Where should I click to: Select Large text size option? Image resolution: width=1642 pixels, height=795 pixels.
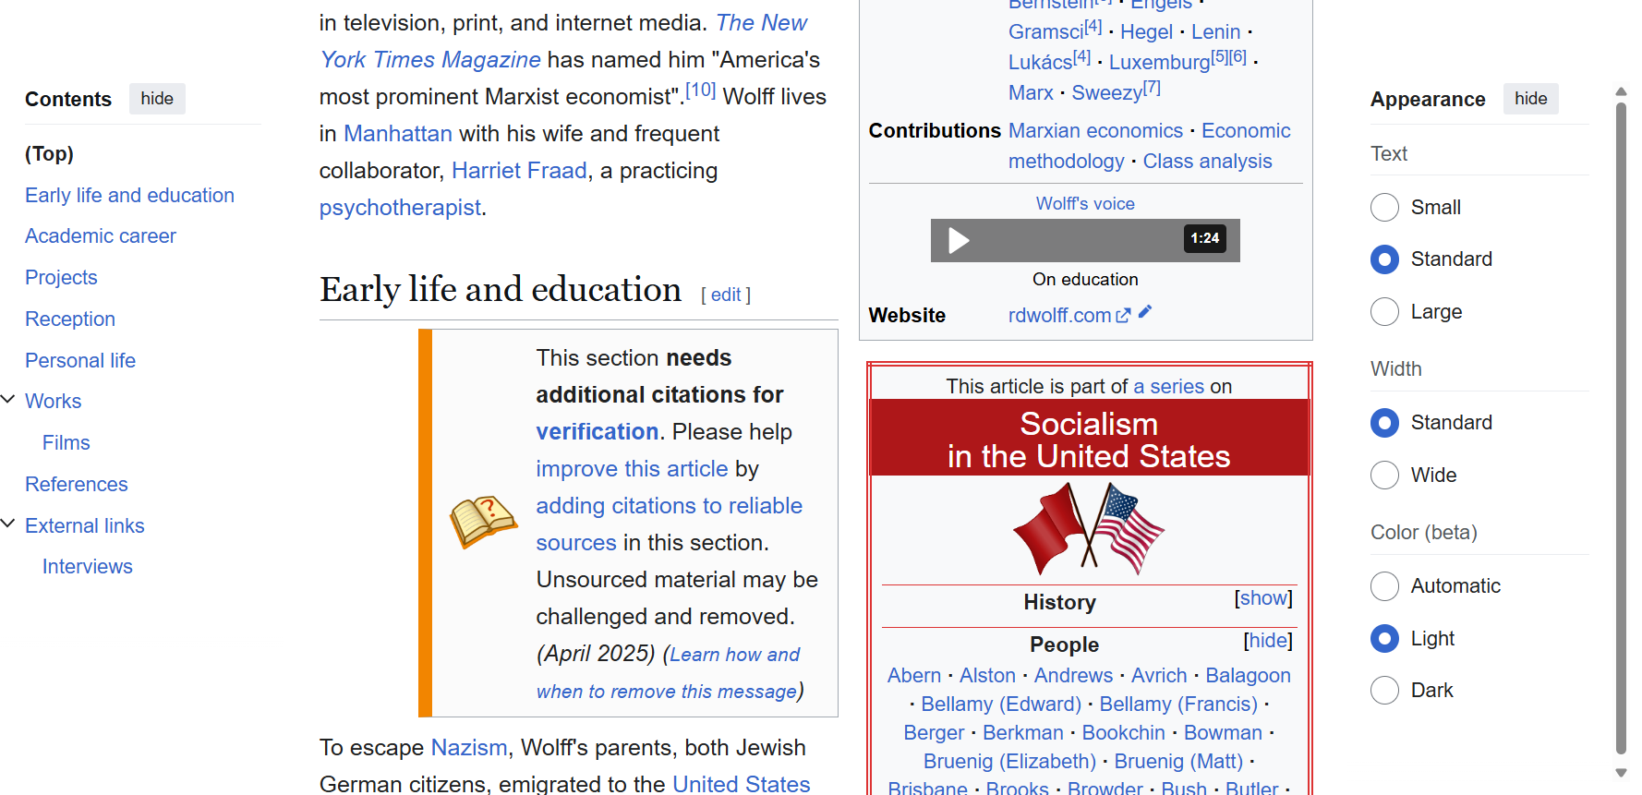tap(1384, 312)
